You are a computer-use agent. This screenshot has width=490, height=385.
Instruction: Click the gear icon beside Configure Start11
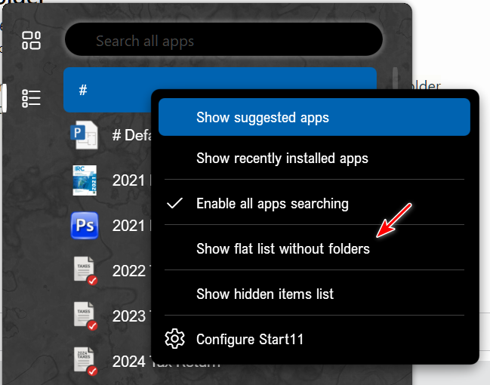click(175, 339)
